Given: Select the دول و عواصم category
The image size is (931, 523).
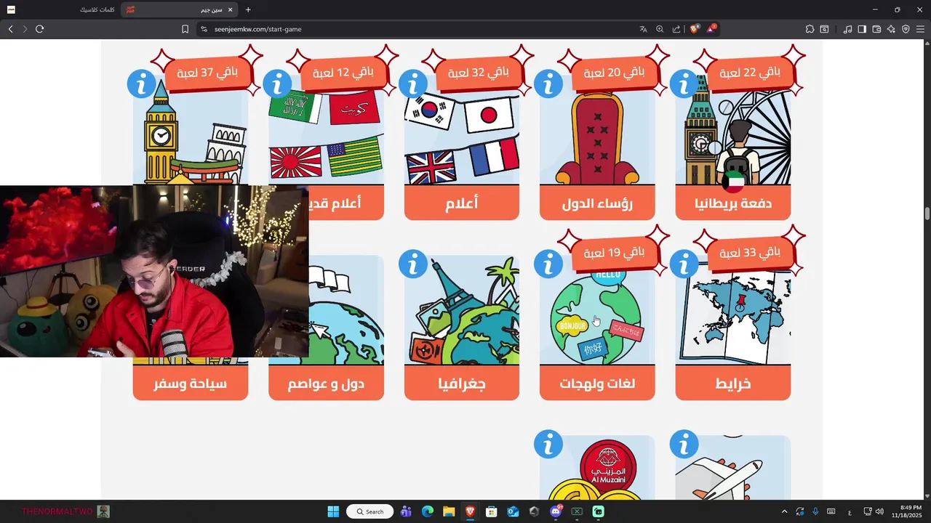Looking at the screenshot, I should (x=326, y=384).
